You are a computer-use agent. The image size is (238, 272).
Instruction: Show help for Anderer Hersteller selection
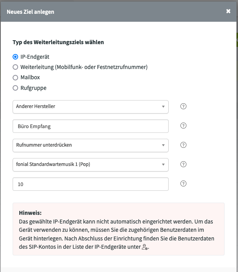pyautogui.click(x=183, y=106)
